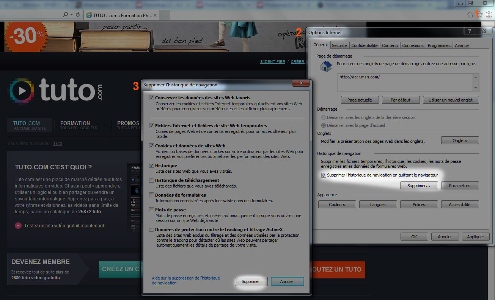Click the tuto.com logo
Image resolution: width=495 pixels, height=300 pixels.
point(56,91)
